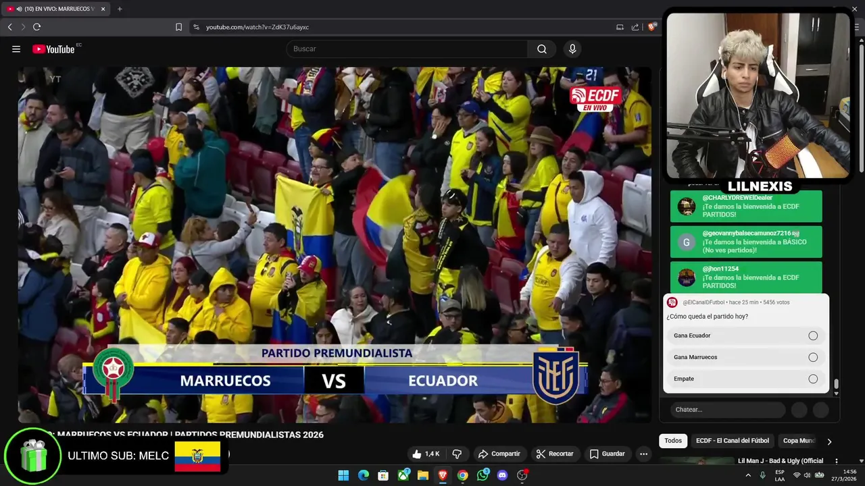Screen dimensions: 865x486
Task: Click the share icon in address bar
Action: [635, 27]
